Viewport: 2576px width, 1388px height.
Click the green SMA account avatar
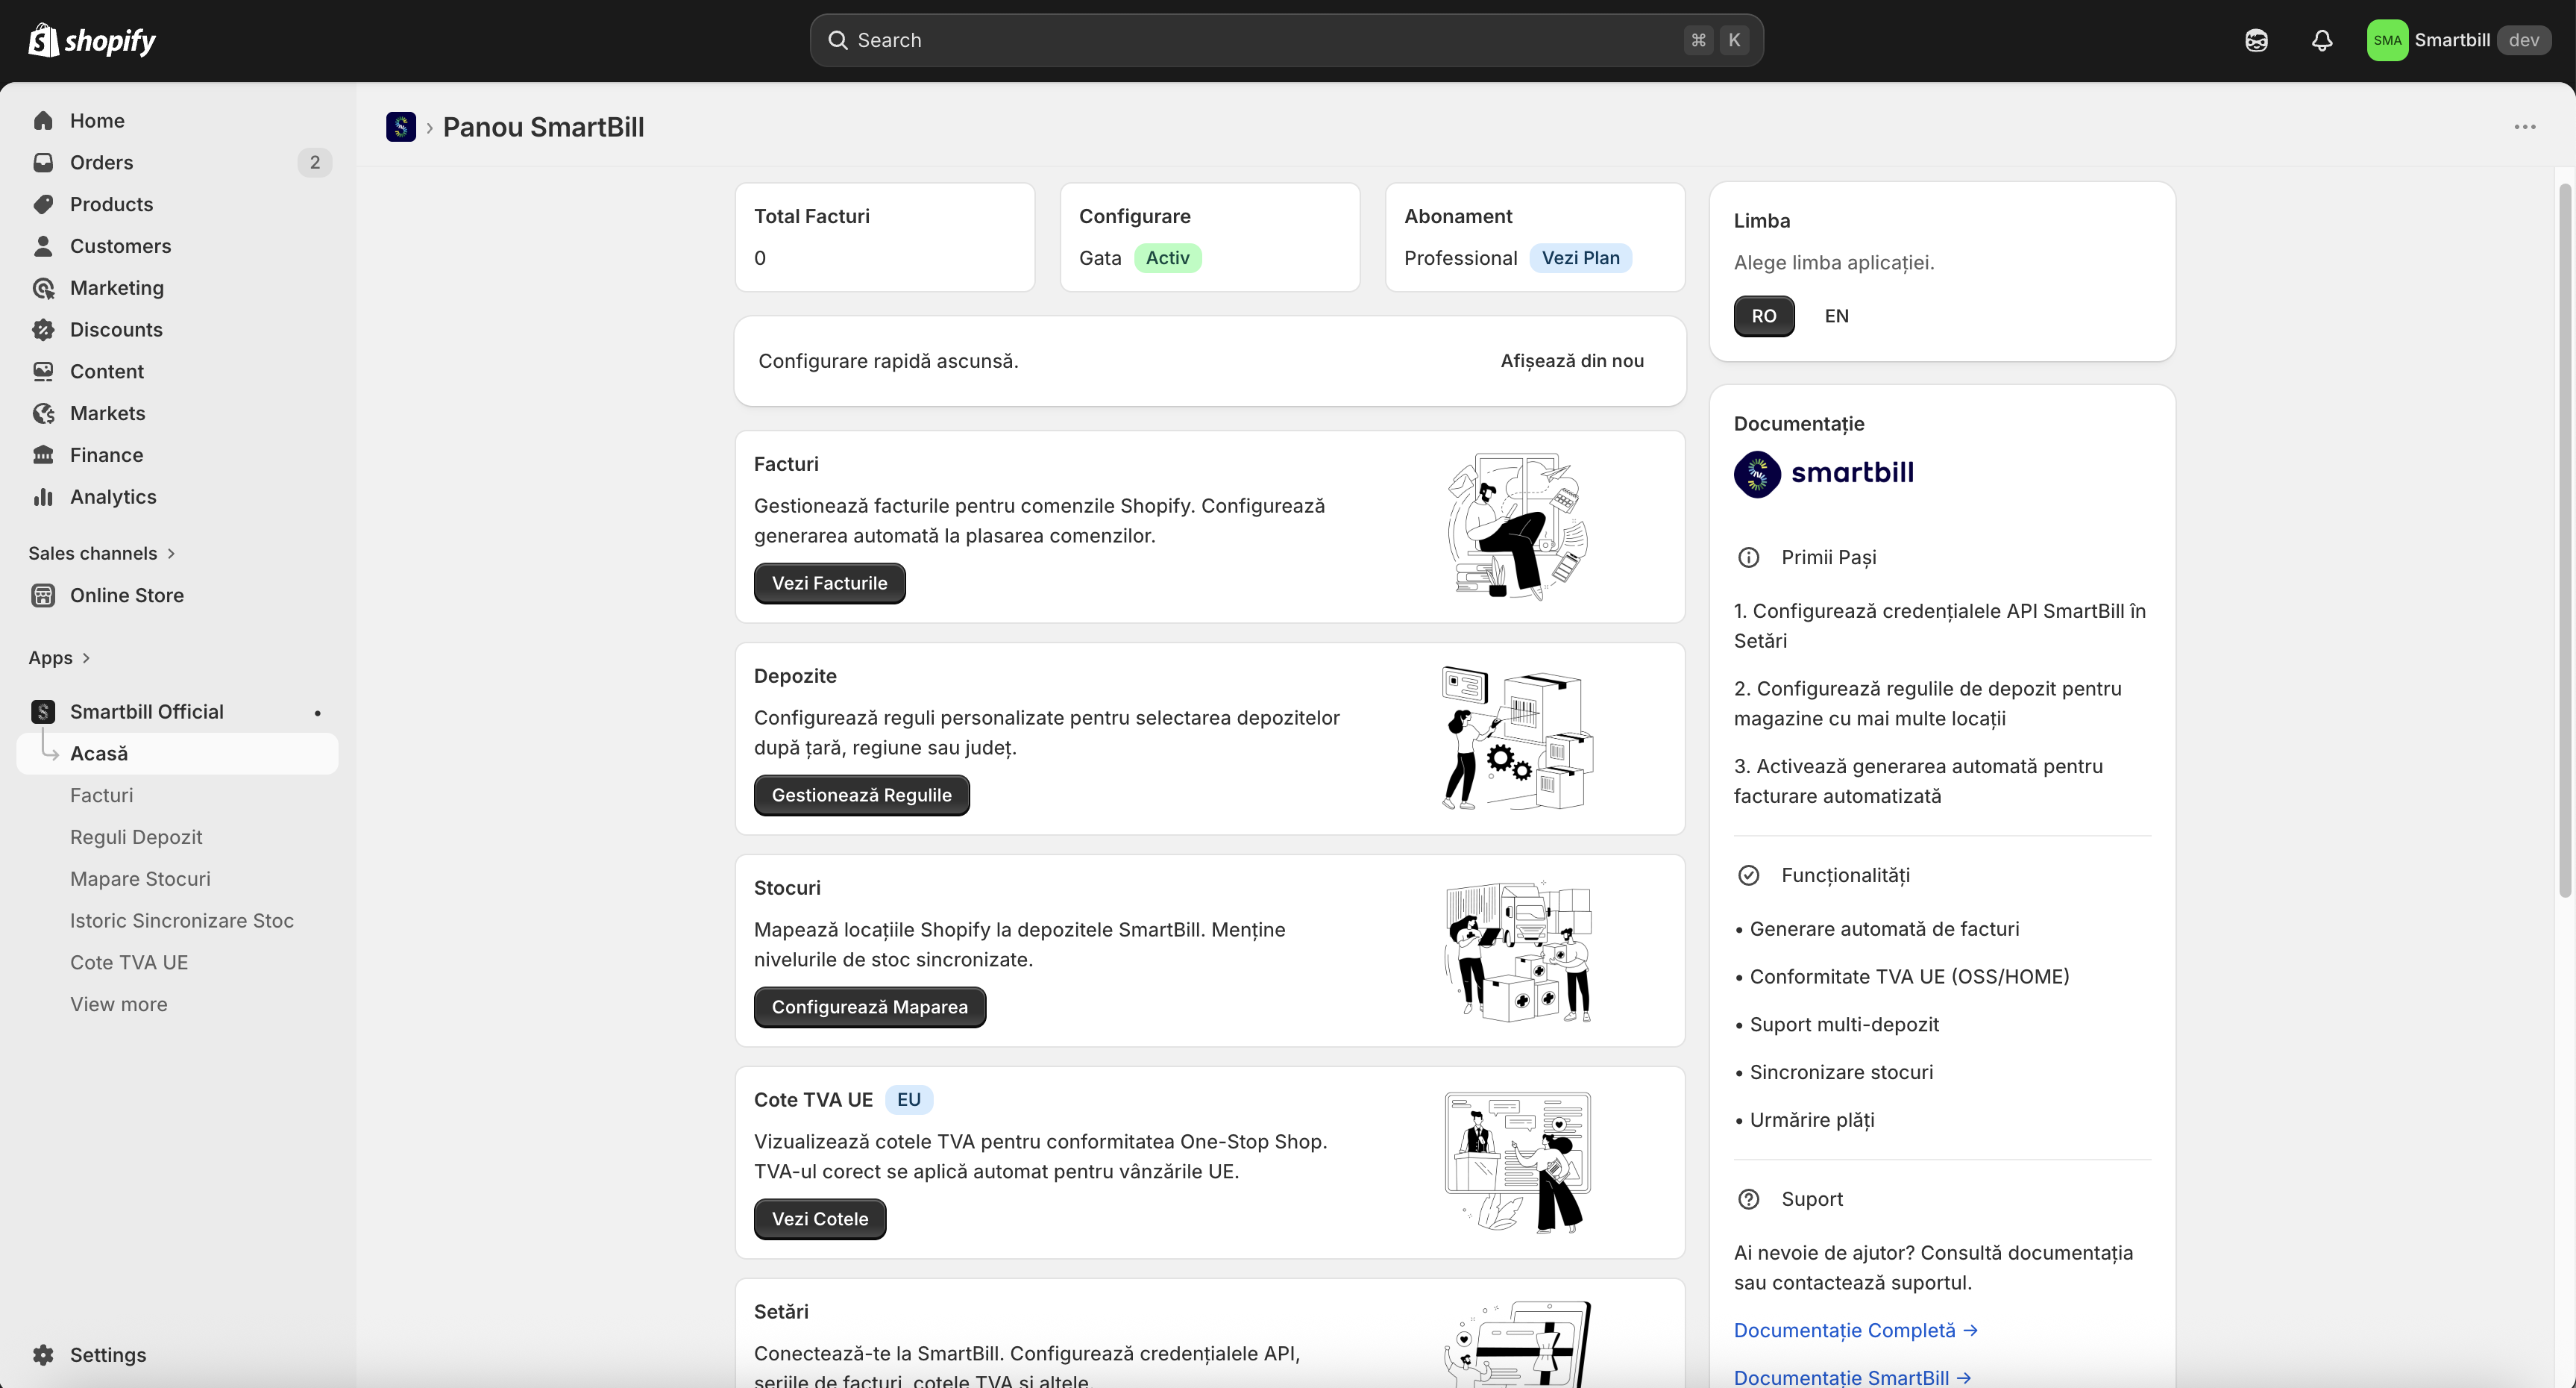[2387, 40]
